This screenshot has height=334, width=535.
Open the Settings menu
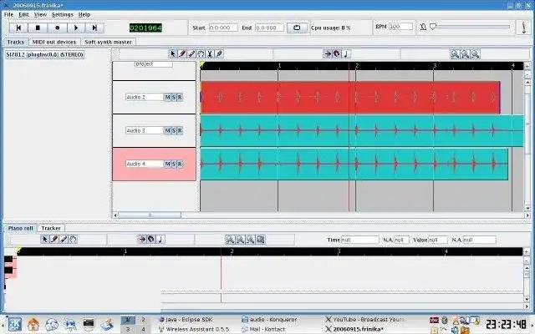63,15
